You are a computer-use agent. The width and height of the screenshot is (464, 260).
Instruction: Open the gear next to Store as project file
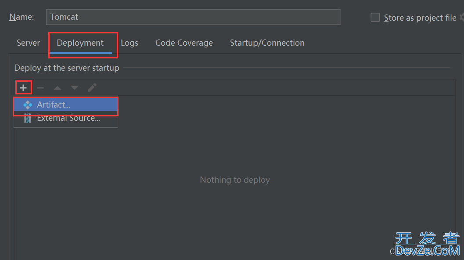pos(462,18)
